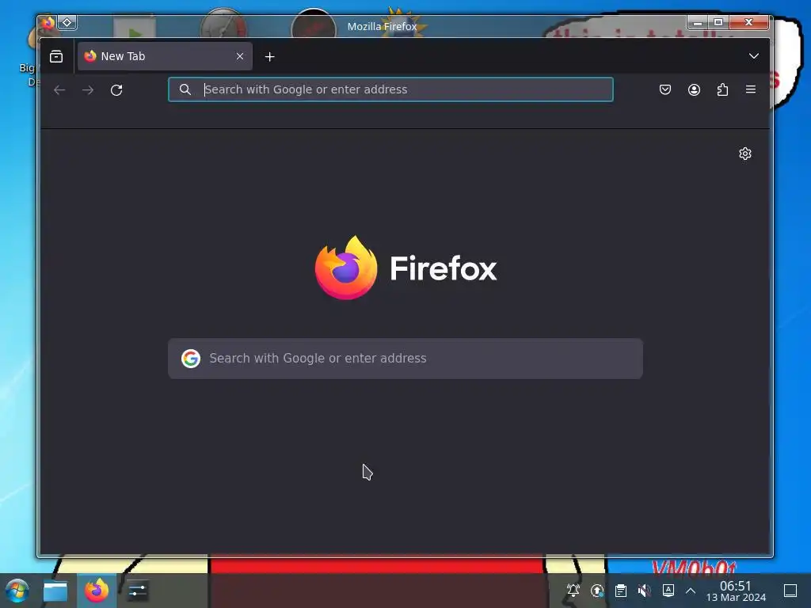Click Show Desktop button in taskbar corner
The width and height of the screenshot is (811, 608).
coord(790,591)
